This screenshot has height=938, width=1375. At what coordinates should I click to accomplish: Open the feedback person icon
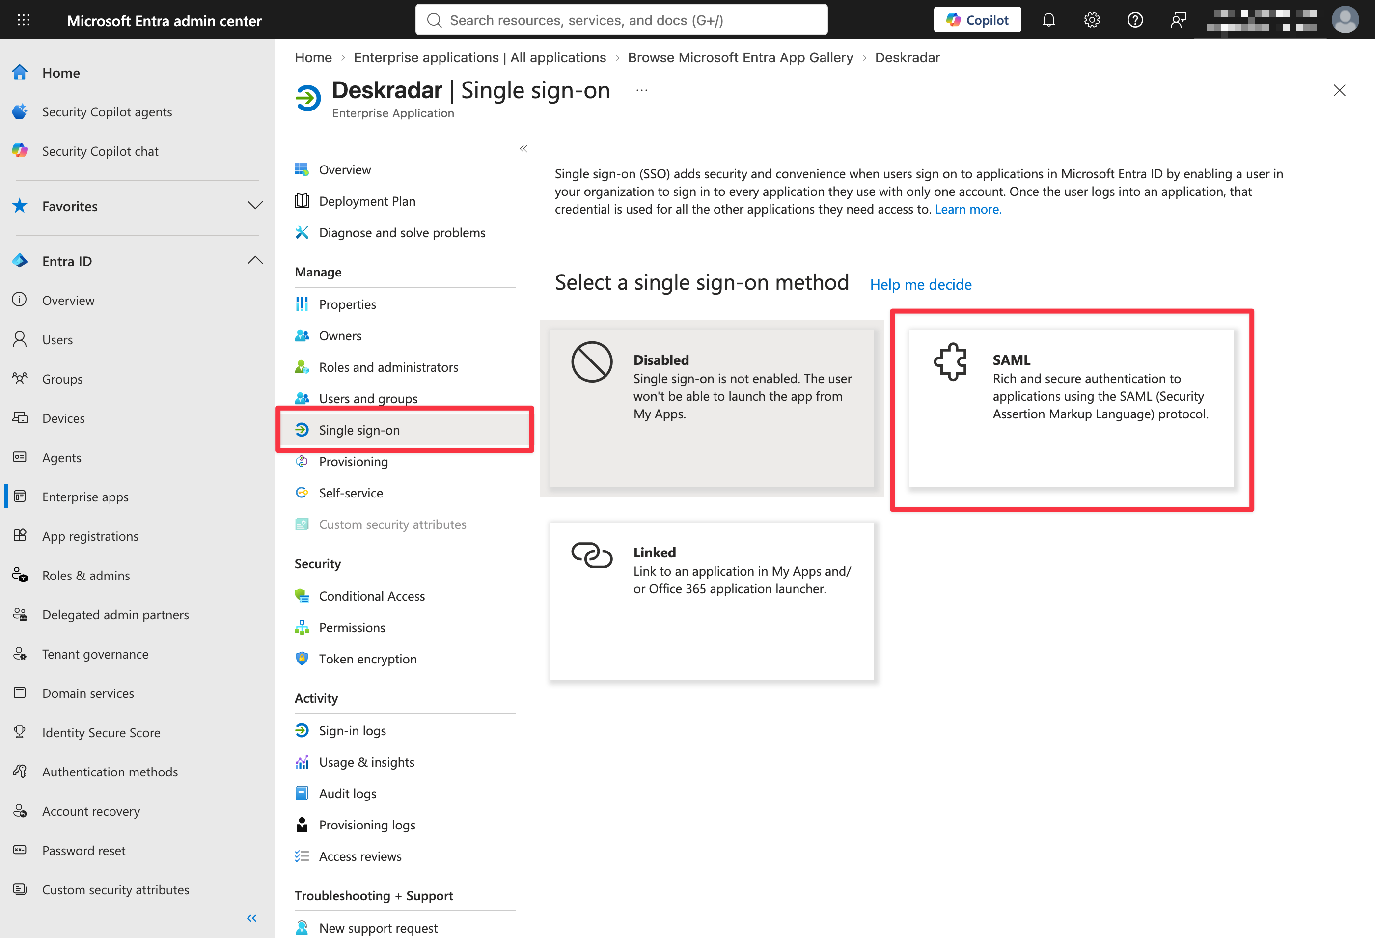(x=1178, y=20)
